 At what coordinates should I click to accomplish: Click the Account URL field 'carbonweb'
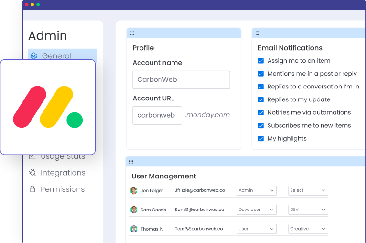click(157, 115)
